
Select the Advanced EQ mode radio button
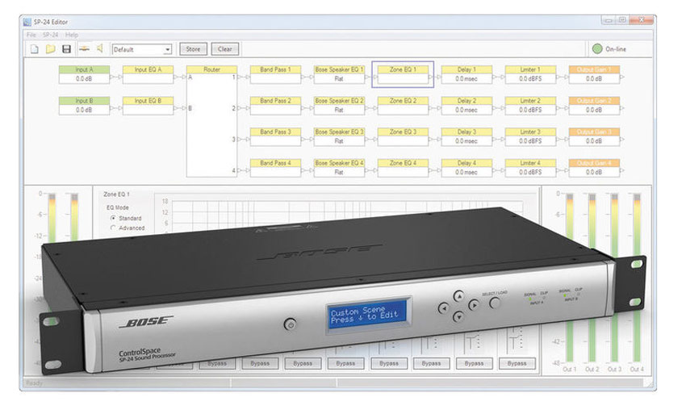(113, 228)
